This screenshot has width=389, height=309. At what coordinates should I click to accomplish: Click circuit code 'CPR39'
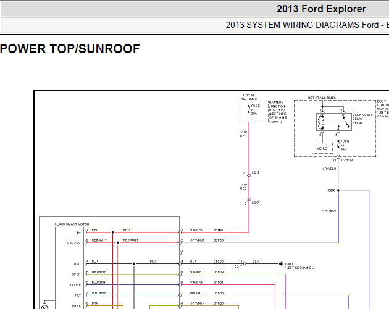coord(219,272)
